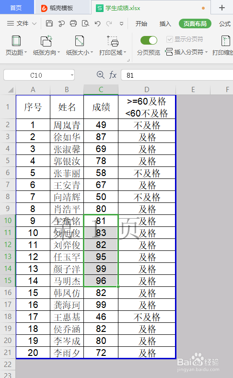The image size is (233, 378).
Task: Open the 插入 ribbon tab
Action: (165, 24)
